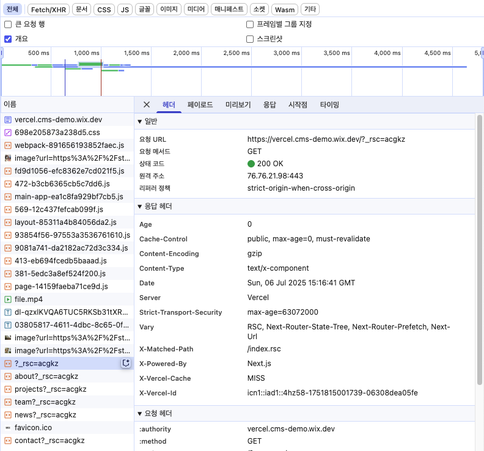
Task: Click the document icon beside vercel.cms-demo.wix.dev
Action: coord(8,120)
